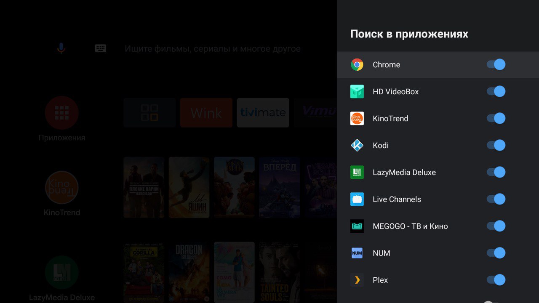Viewport: 539px width, 303px height.
Task: Click the Kodi app icon
Action: (357, 146)
